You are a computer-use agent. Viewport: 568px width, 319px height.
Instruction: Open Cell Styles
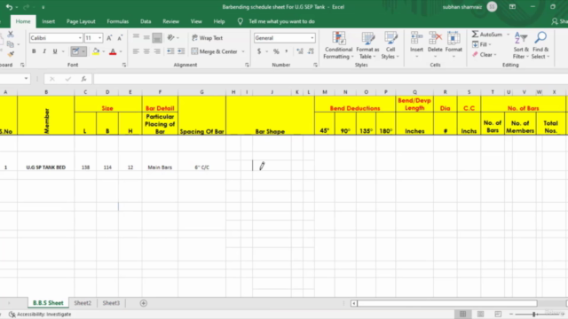click(x=390, y=45)
